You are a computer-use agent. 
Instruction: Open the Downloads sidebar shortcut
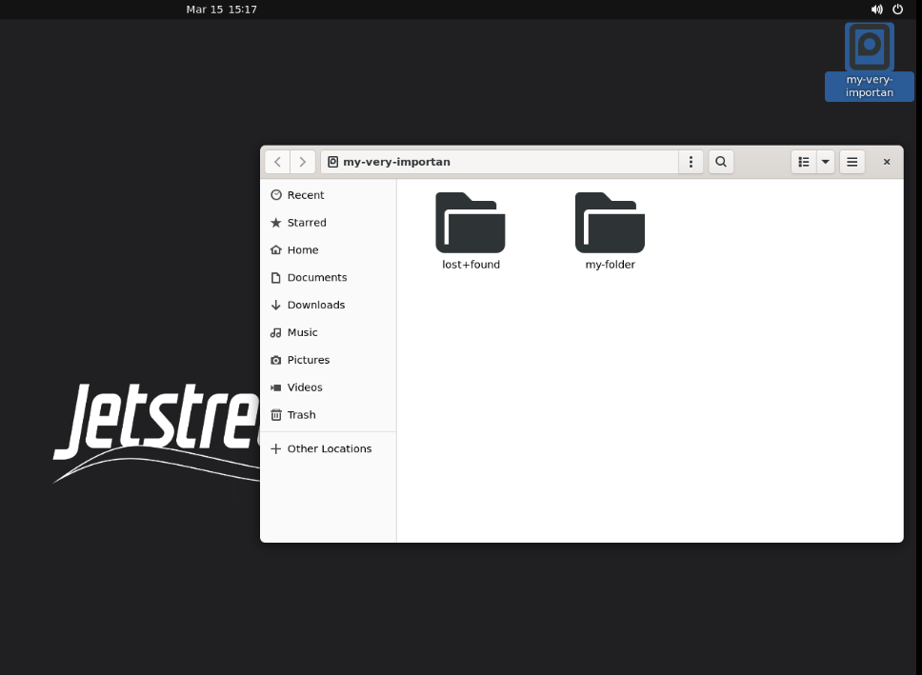point(314,305)
